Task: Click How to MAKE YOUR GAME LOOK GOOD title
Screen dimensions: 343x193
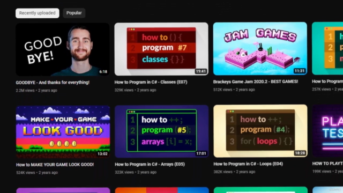Action: [55, 165]
